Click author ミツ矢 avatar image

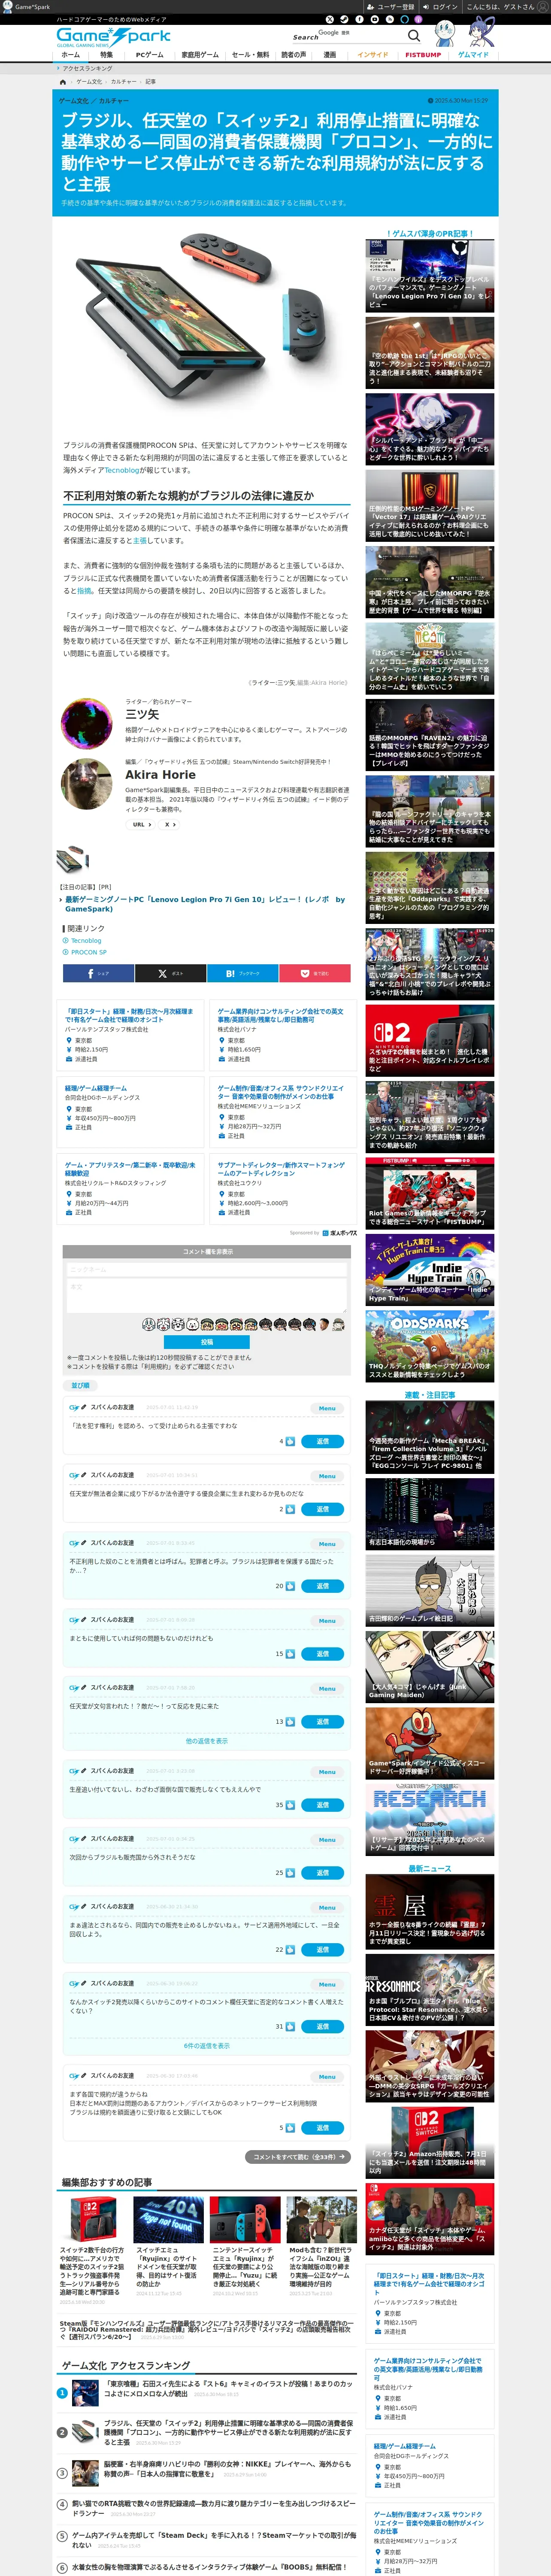click(87, 724)
